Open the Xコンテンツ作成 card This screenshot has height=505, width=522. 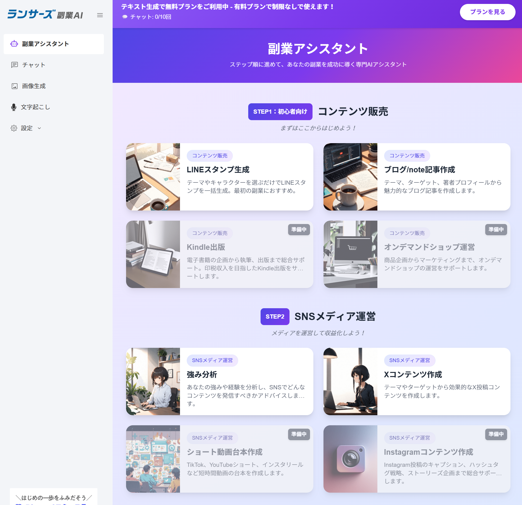413,374
